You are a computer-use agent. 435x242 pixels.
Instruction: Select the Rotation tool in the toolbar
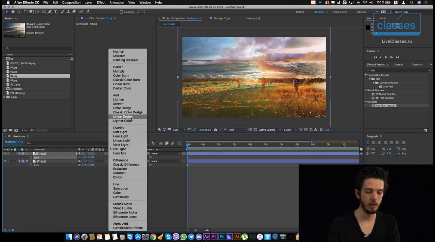point(25,12)
